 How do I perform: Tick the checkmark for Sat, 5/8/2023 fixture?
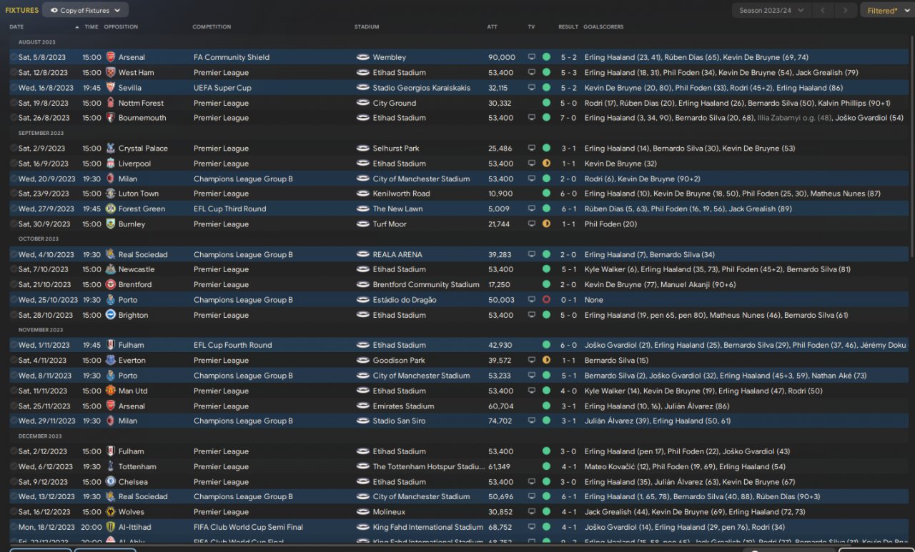pos(14,57)
